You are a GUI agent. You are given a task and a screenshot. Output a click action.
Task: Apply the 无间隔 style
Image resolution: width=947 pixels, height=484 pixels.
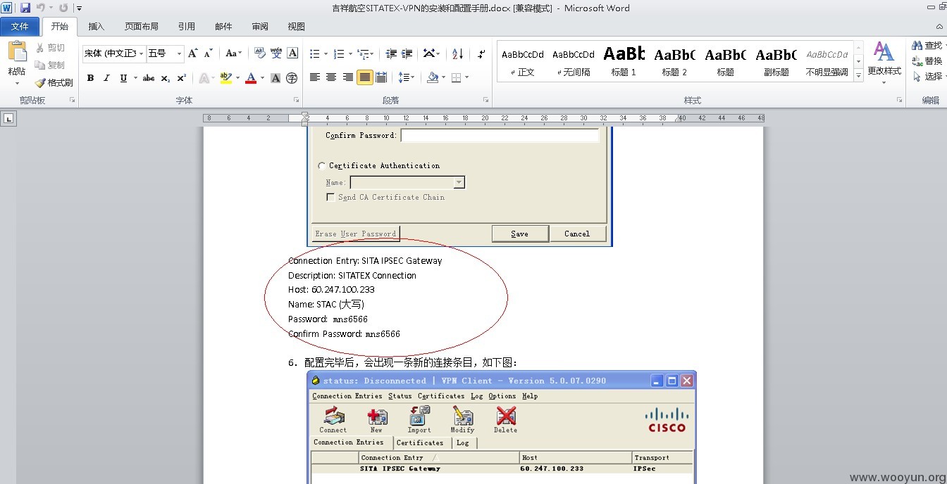click(574, 61)
